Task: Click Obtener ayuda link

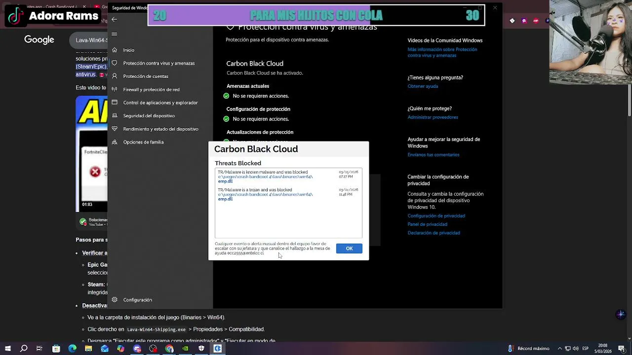Action: pyautogui.click(x=423, y=86)
